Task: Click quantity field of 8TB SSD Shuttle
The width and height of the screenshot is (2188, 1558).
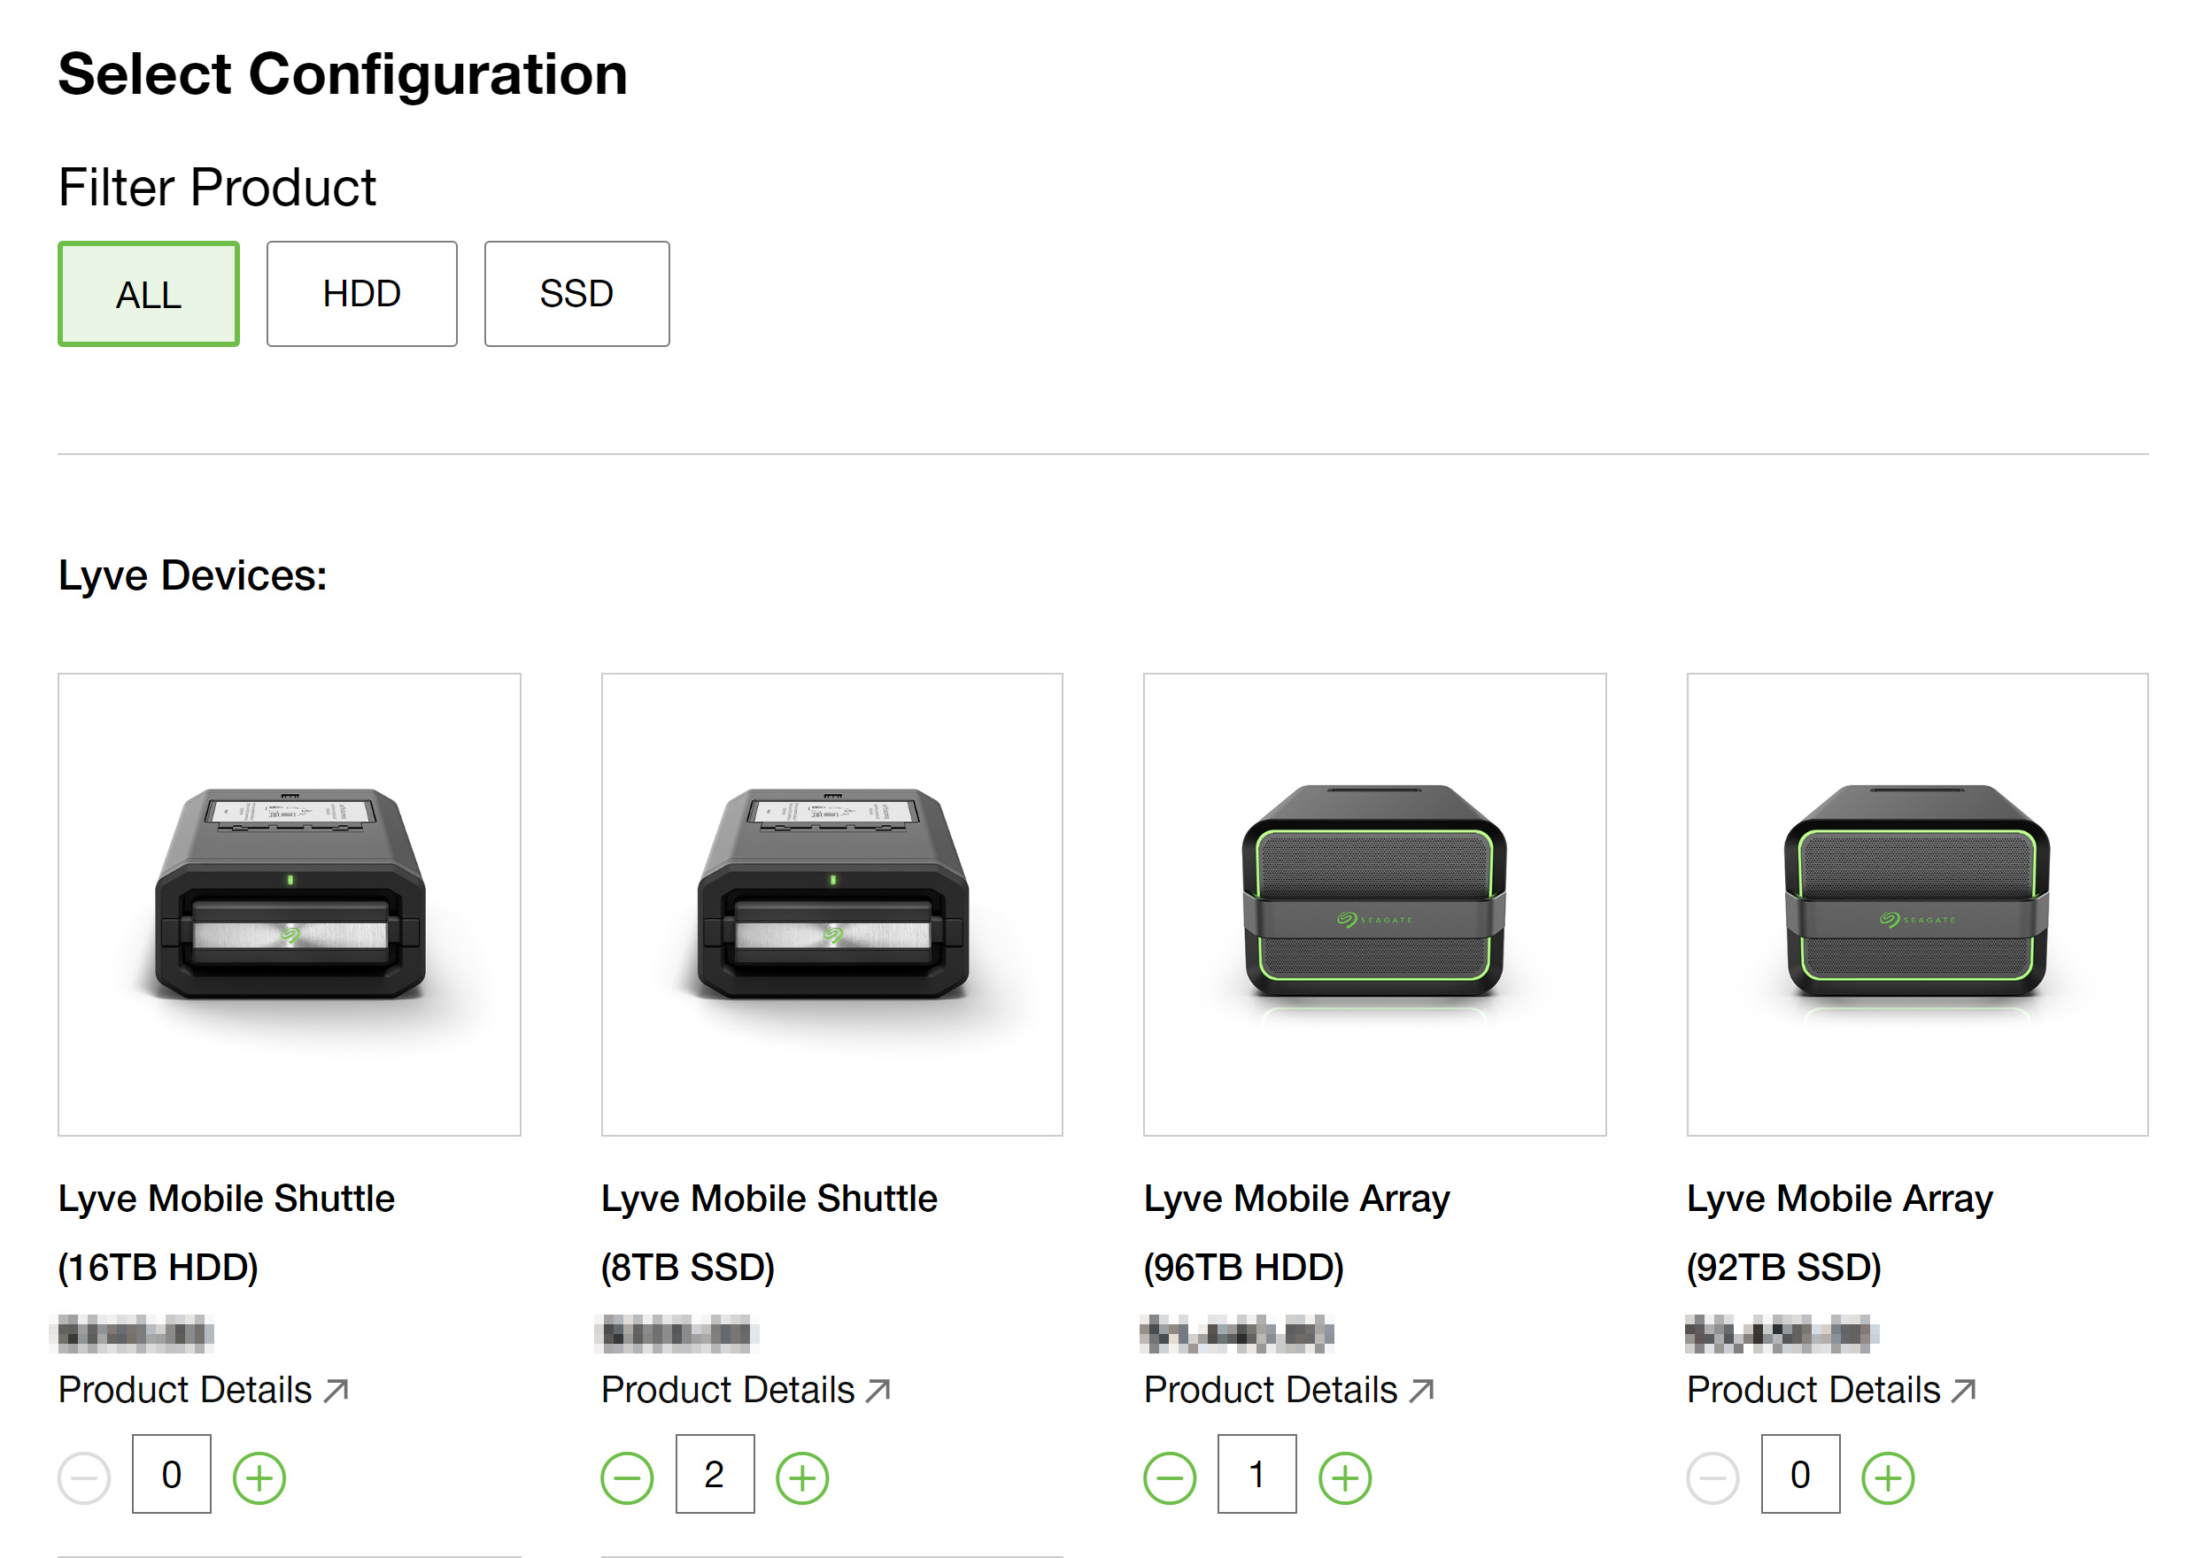Action: pyautogui.click(x=714, y=1474)
